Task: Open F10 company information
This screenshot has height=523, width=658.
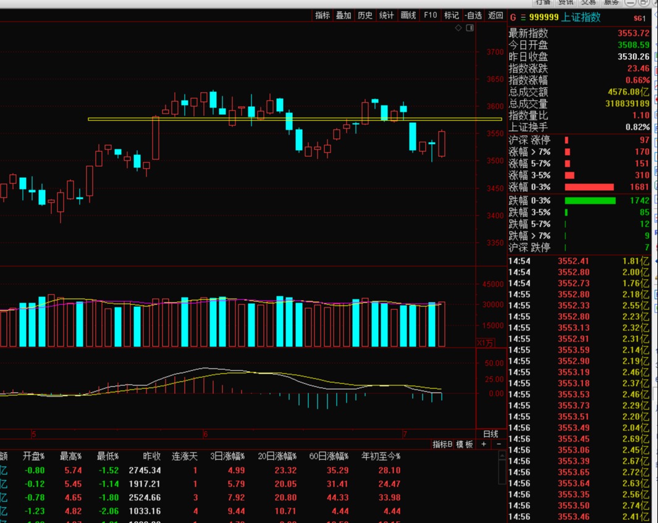Action: tap(430, 15)
